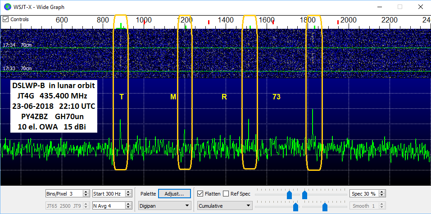Click the Adjust... palette button
Image resolution: width=431 pixels, height=214 pixels.
pyautogui.click(x=174, y=194)
